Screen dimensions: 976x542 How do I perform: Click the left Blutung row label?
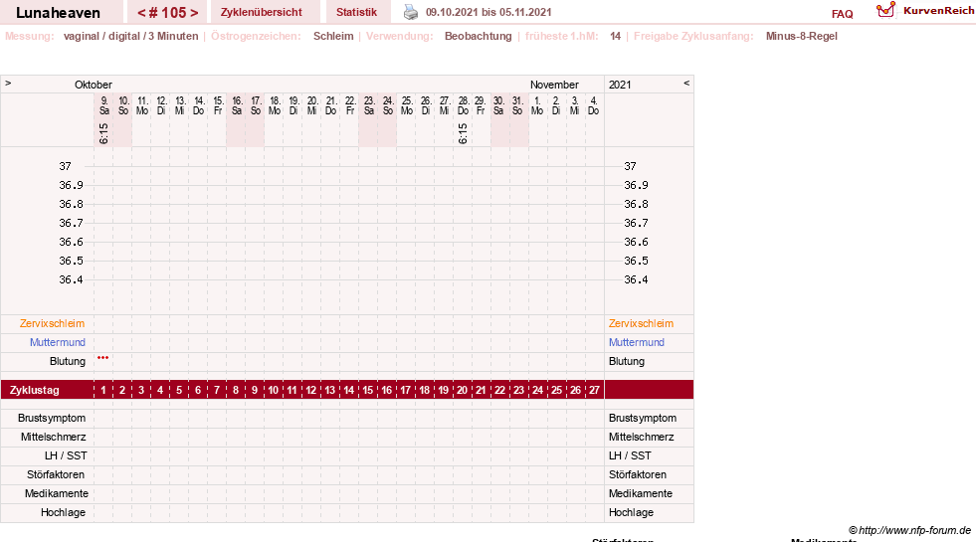(68, 362)
